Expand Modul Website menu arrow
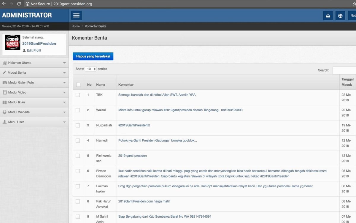 click(x=64, y=112)
